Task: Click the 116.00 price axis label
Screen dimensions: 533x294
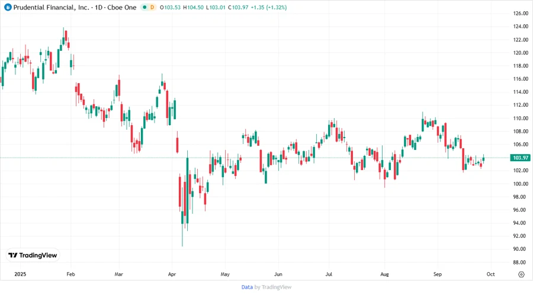Action: (521, 79)
